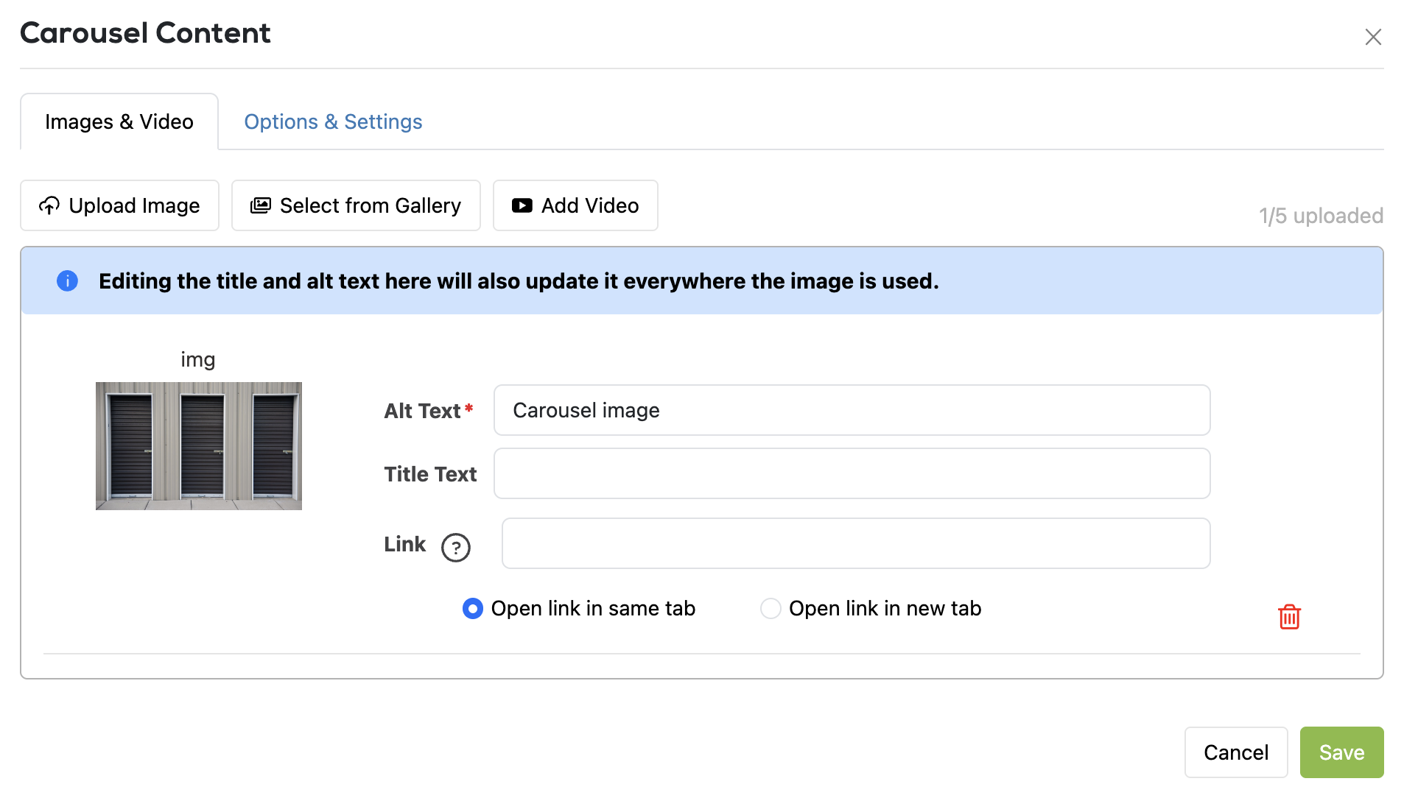Click the Upload Image button

pos(119,205)
